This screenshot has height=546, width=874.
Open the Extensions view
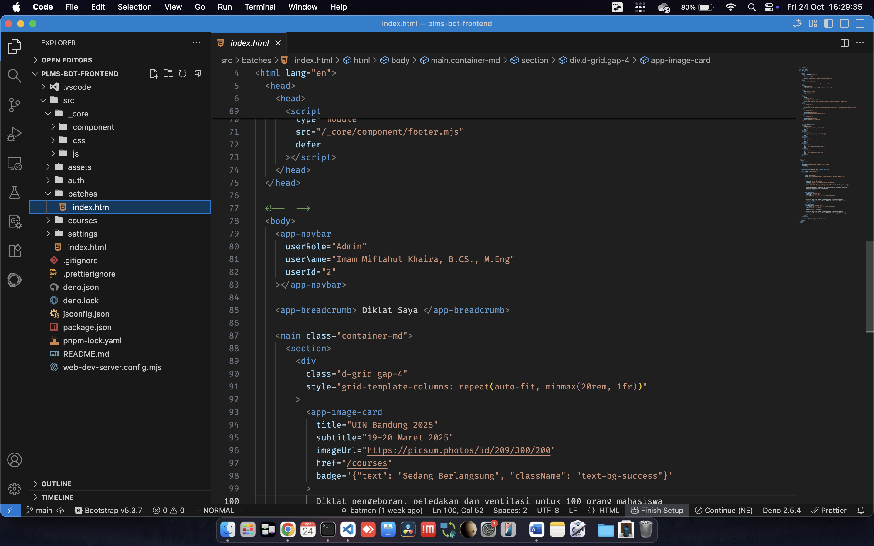(x=14, y=251)
